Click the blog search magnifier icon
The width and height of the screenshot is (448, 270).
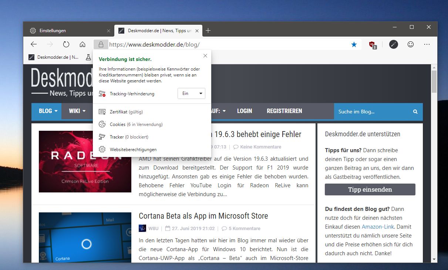tap(415, 112)
